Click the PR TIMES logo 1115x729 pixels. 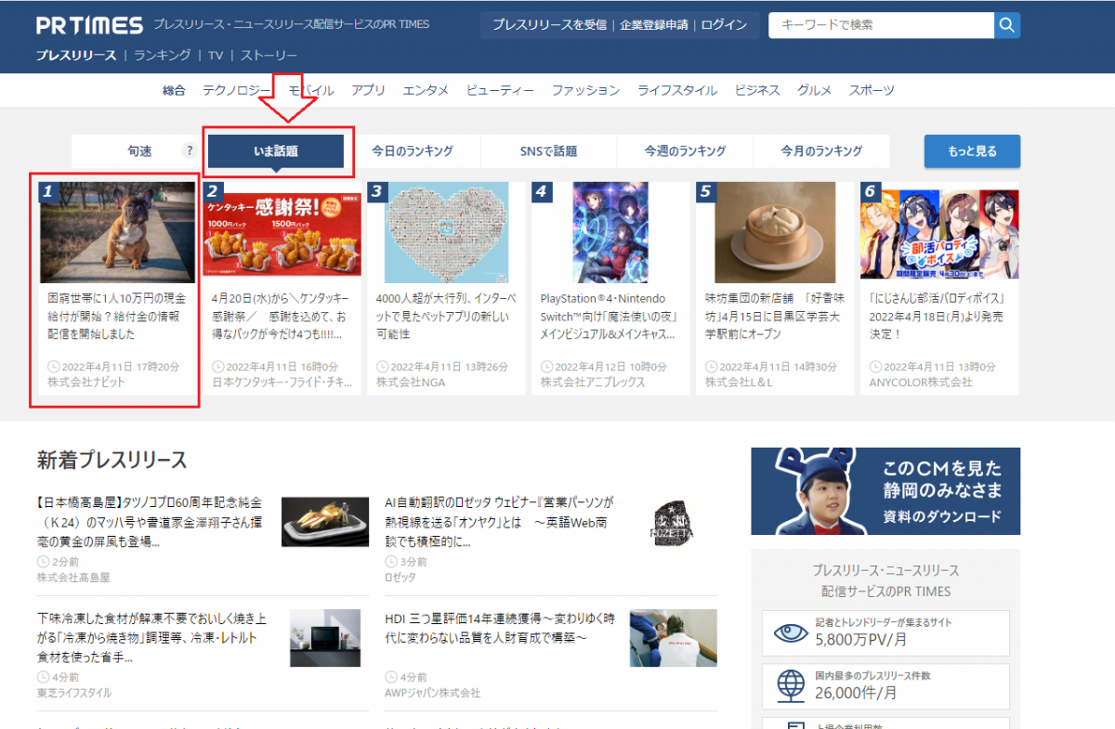tap(89, 25)
